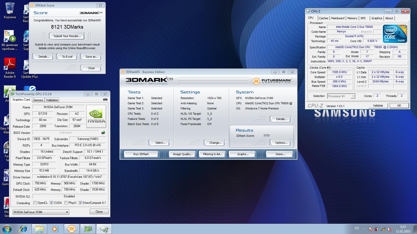Switch to the Validation tab in GPU-Z
The image size is (417, 234).
point(52,100)
